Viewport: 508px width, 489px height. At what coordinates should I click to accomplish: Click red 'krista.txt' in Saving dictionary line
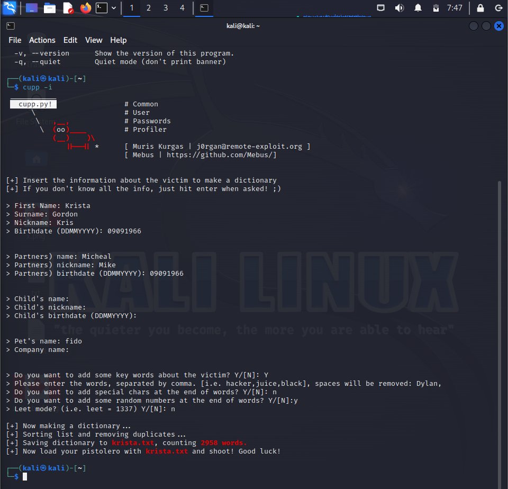(x=133, y=442)
